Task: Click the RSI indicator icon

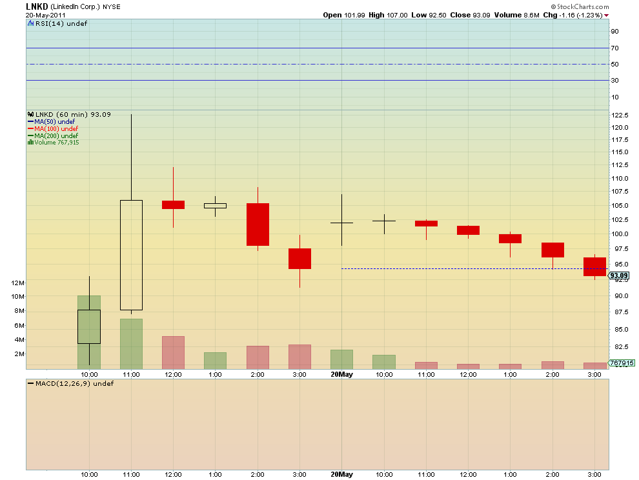Action: [30, 24]
